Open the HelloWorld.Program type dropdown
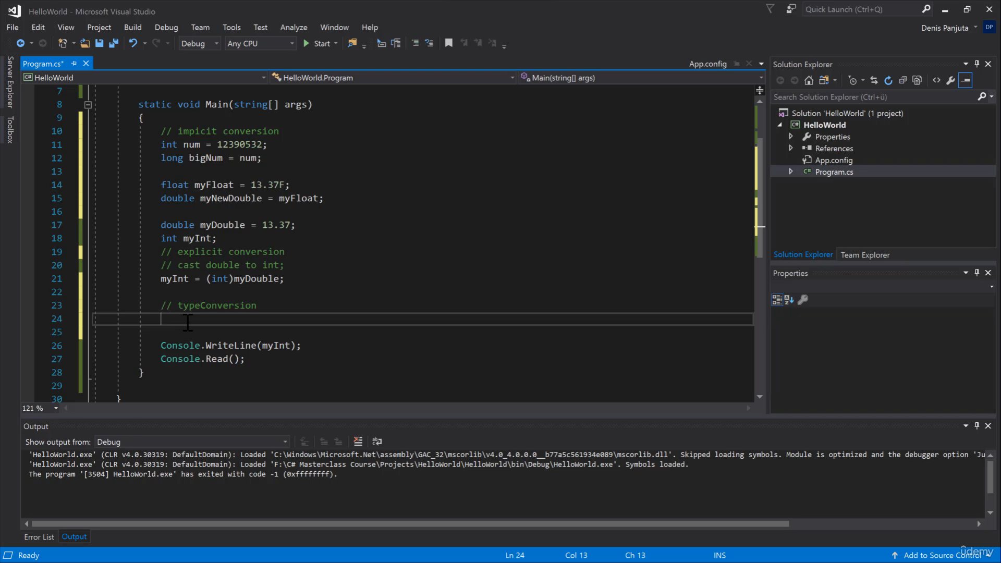 tap(393, 78)
